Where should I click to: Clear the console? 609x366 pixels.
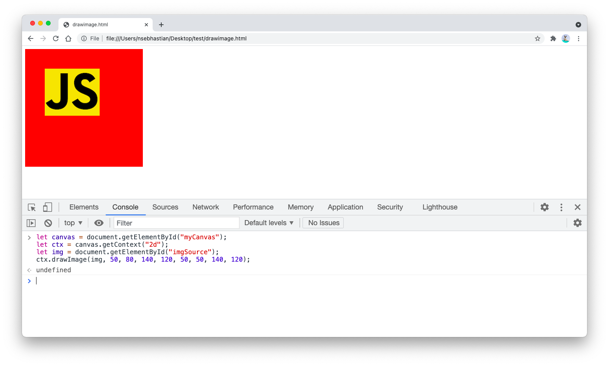click(48, 222)
